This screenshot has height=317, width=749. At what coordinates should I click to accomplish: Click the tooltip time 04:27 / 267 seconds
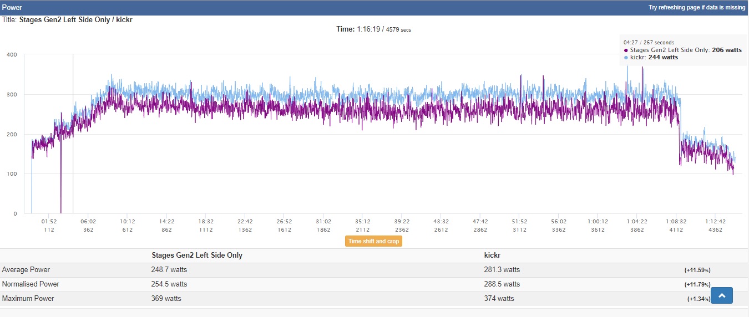tap(649, 43)
